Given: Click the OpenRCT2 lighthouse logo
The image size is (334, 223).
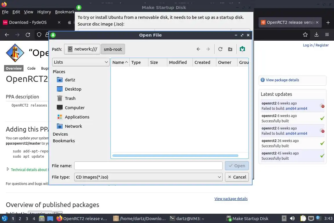Looking at the screenshot, I should 15,53.
